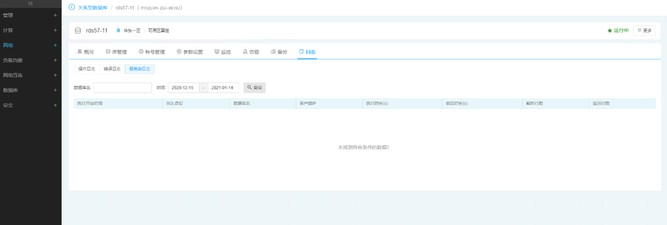The height and width of the screenshot is (225, 667).
Task: Click the back arrow circle icon
Action: click(x=72, y=7)
